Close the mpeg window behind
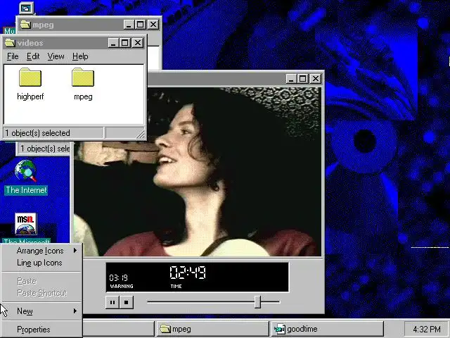 pos(153,25)
